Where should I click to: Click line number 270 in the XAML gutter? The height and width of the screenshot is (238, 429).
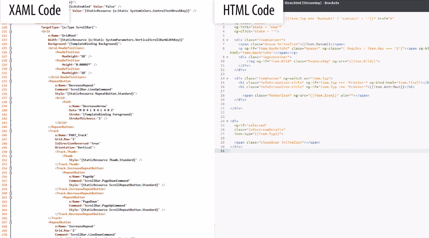pyautogui.click(x=4, y=234)
